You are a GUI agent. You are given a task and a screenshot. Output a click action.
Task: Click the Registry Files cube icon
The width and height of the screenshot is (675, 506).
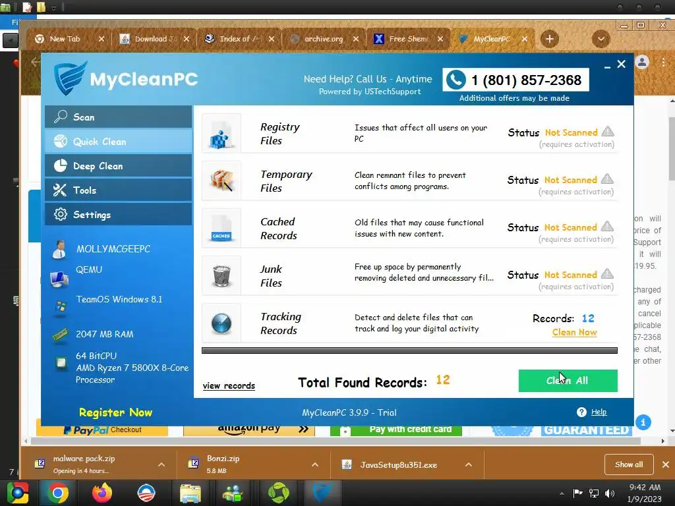(221, 133)
